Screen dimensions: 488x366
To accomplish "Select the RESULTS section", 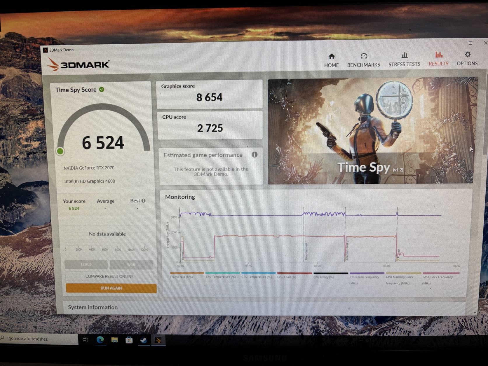I will pos(438,59).
